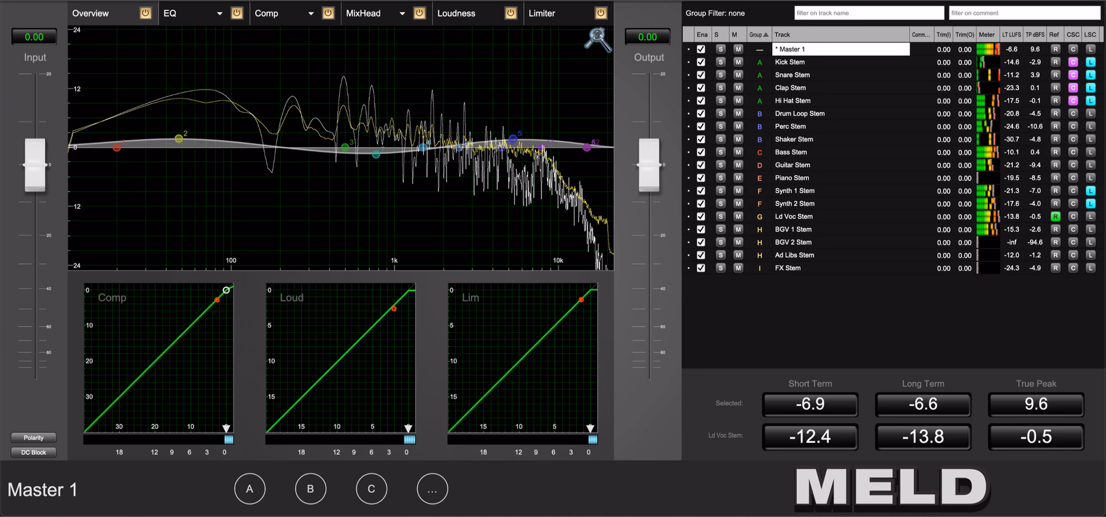Switch to the Overview tab

[x=90, y=13]
